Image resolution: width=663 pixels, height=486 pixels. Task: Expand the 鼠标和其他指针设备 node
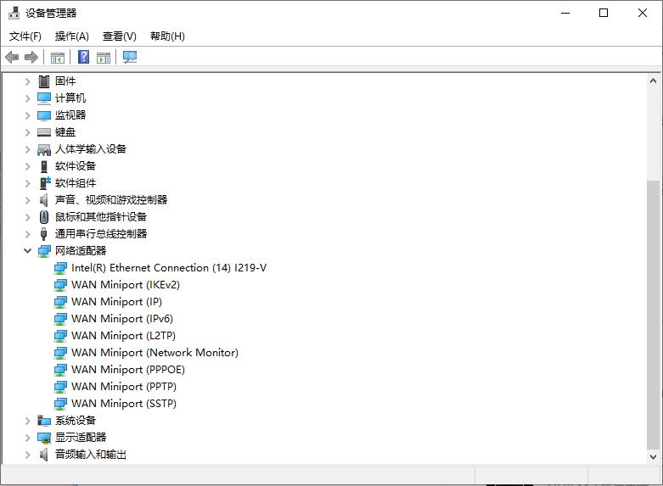(27, 217)
